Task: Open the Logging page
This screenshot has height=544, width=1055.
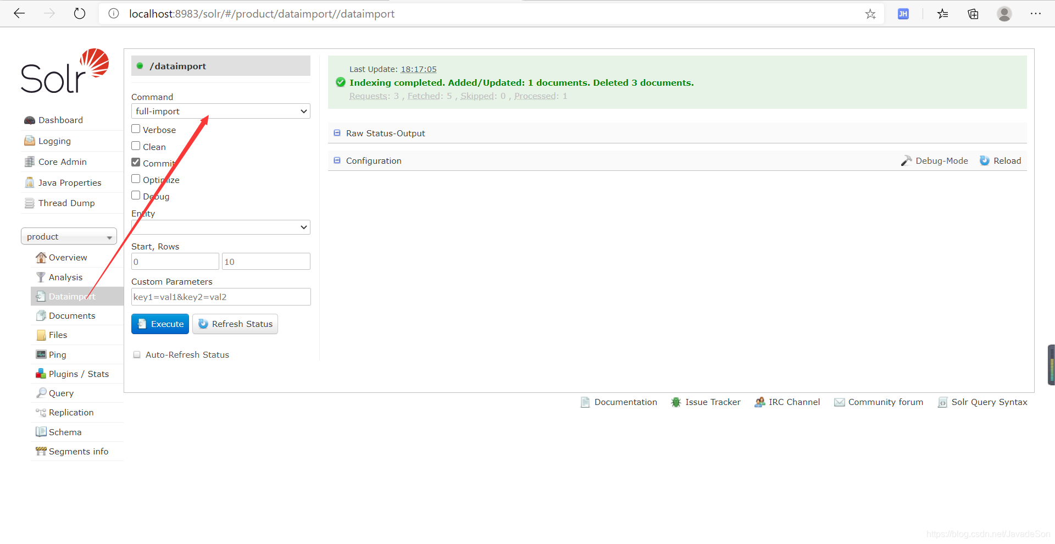Action: tap(54, 141)
